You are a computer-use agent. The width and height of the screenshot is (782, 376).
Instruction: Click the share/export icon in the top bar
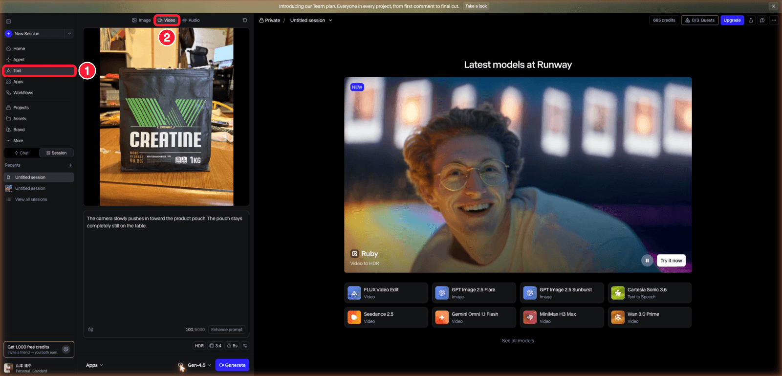[751, 20]
